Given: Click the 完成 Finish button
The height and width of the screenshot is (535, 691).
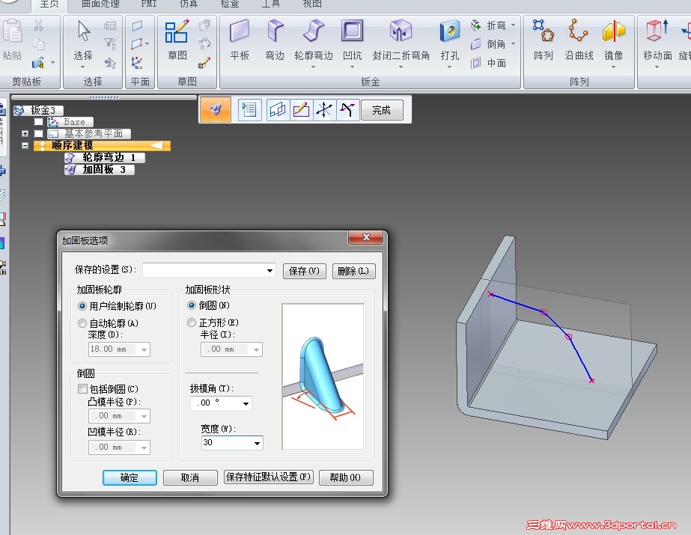Looking at the screenshot, I should click(x=381, y=110).
